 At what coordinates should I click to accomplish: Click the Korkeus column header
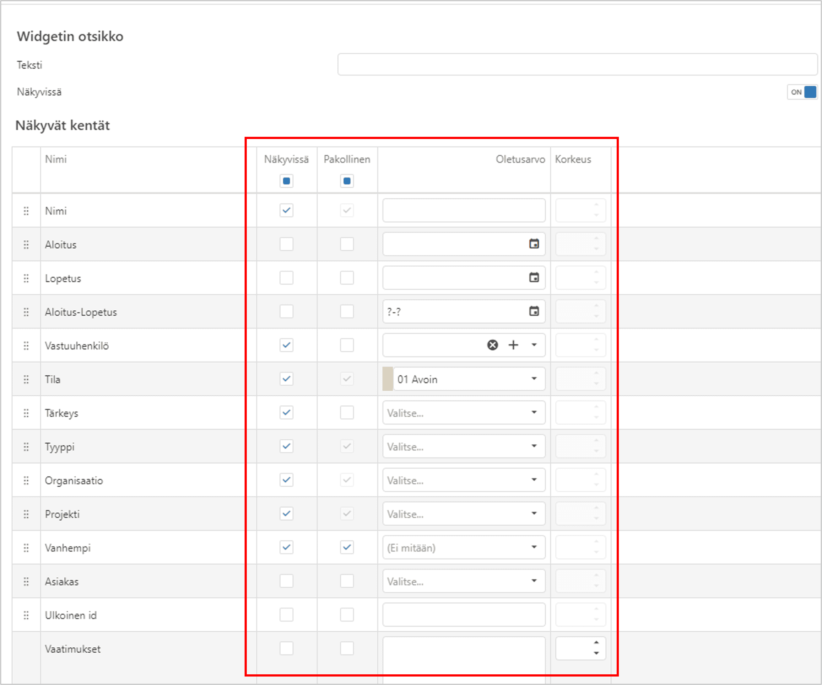[x=573, y=159]
